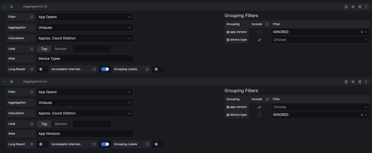Viewport: 372px width, 153px height.
Task: Enable Long Result toggle in query A
Action: coord(43,69)
